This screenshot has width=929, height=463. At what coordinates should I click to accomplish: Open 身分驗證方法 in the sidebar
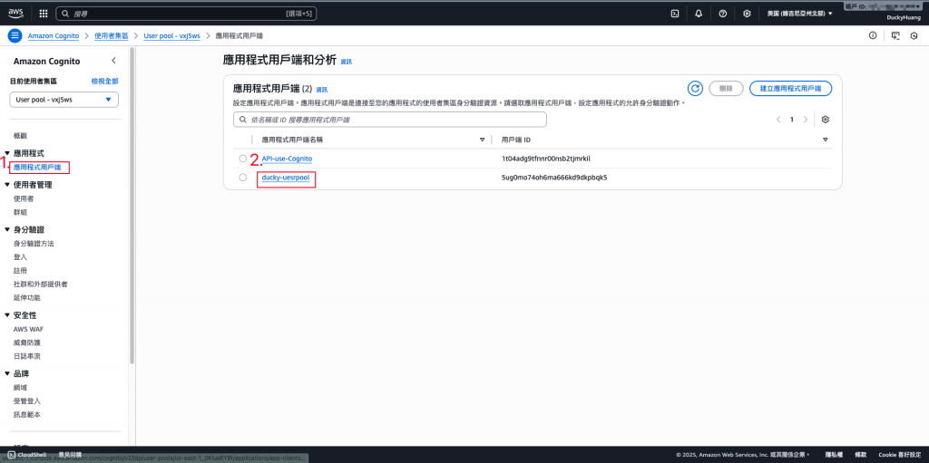tap(34, 244)
